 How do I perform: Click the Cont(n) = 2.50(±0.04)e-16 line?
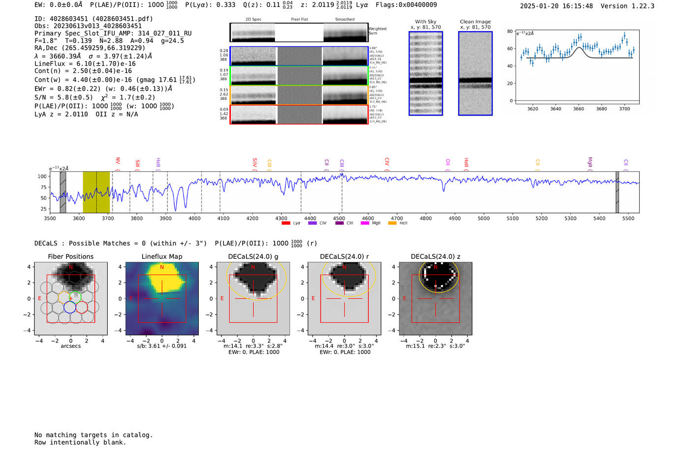[x=83, y=71]
